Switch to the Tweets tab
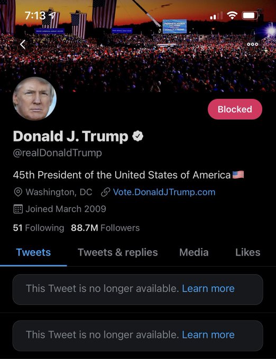Viewport: 276px width, 359px height. (33, 252)
